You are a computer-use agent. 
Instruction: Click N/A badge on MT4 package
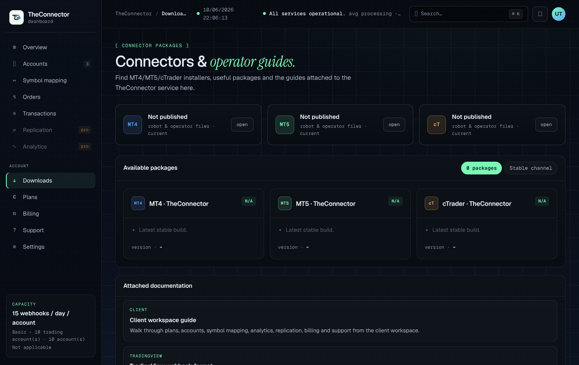249,201
